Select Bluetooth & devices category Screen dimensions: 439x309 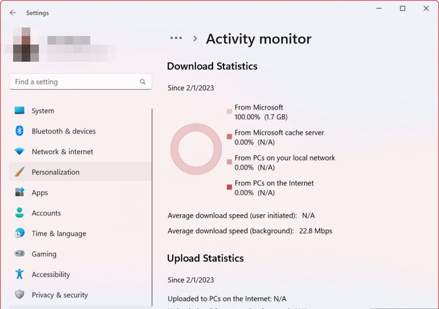[x=81, y=131]
